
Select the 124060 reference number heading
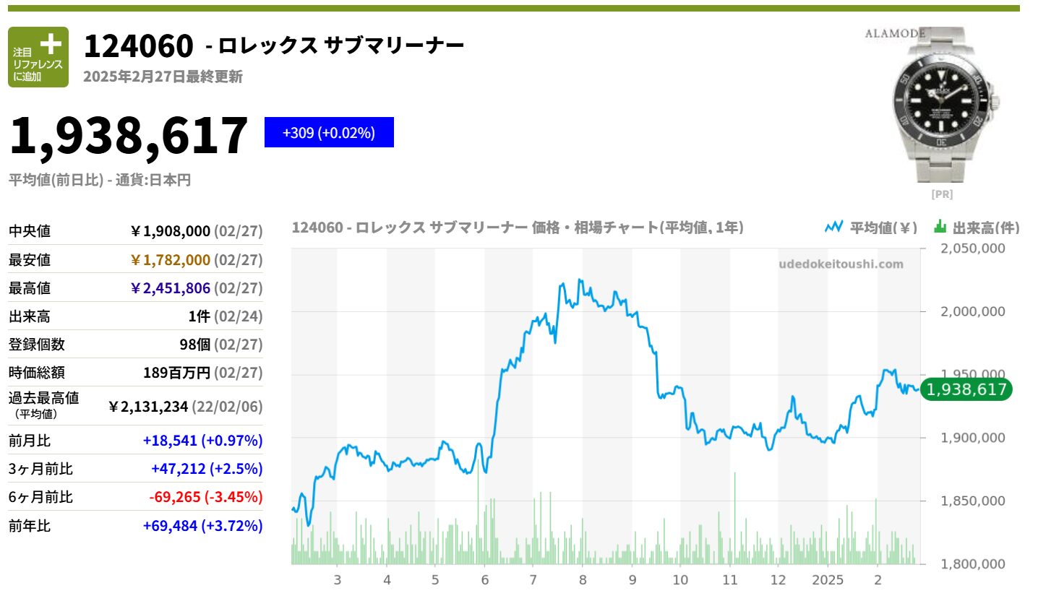(139, 46)
